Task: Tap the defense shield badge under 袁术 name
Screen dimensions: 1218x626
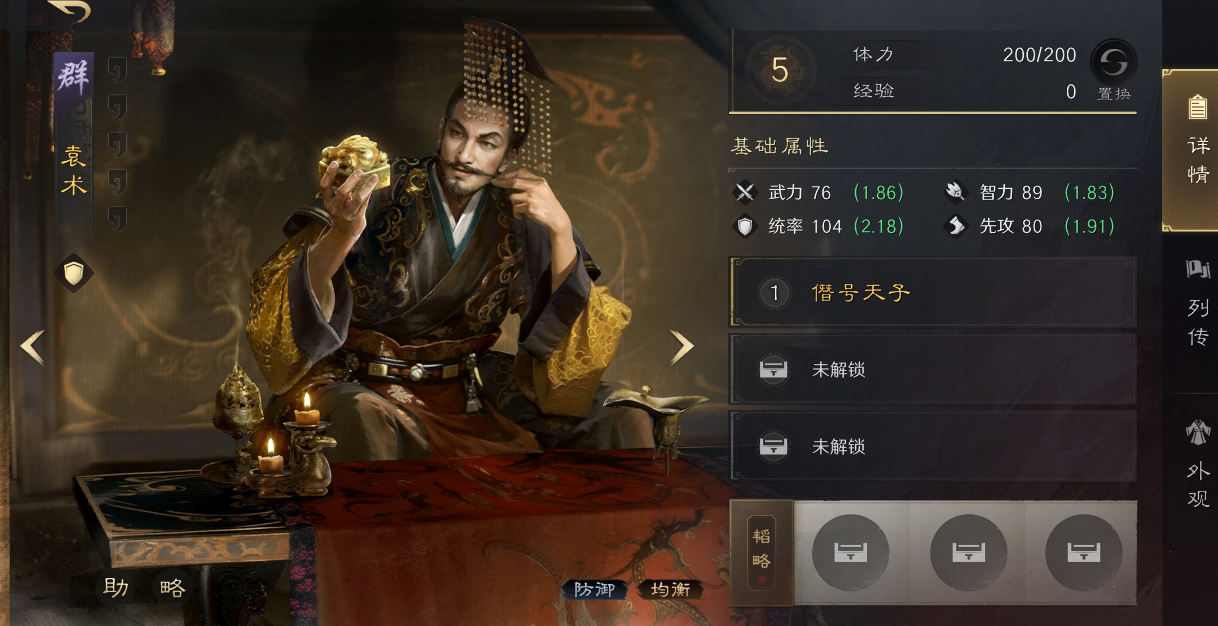Action: click(74, 273)
